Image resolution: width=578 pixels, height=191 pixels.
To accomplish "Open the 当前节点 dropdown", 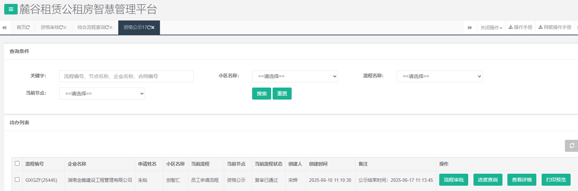I will [x=102, y=94].
